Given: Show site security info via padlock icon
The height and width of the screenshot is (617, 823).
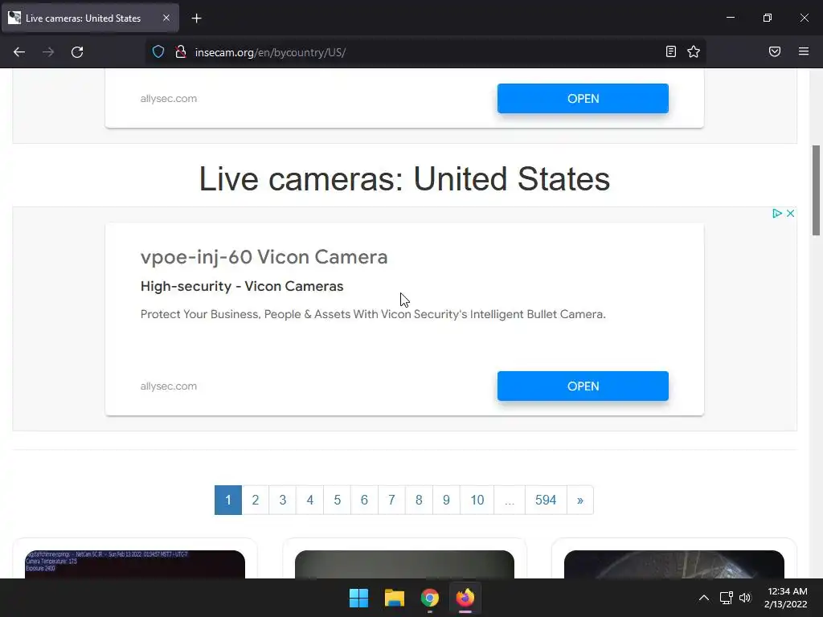Looking at the screenshot, I should (181, 52).
